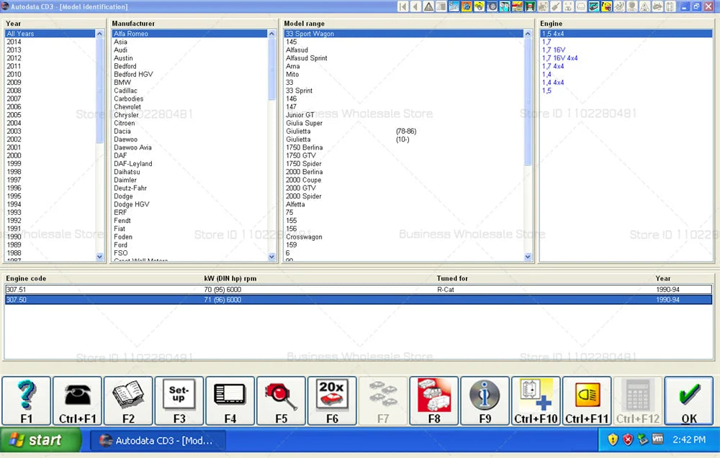Open the Windows start menu
Screen dimensions: 720x458
(x=40, y=440)
